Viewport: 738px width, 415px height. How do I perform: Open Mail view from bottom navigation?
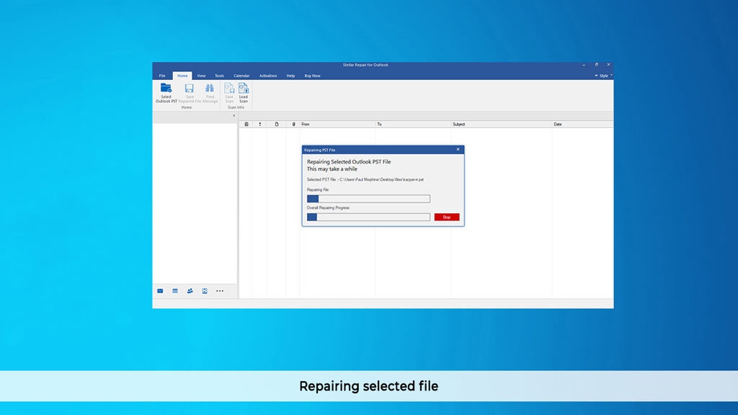160,291
